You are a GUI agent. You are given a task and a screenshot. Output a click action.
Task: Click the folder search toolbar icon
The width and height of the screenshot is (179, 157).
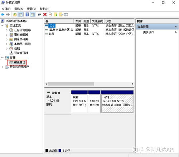[61, 15]
